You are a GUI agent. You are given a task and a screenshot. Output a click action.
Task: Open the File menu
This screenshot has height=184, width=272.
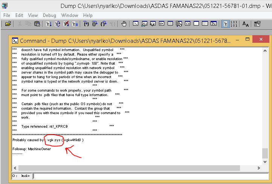pyautogui.click(x=6, y=15)
